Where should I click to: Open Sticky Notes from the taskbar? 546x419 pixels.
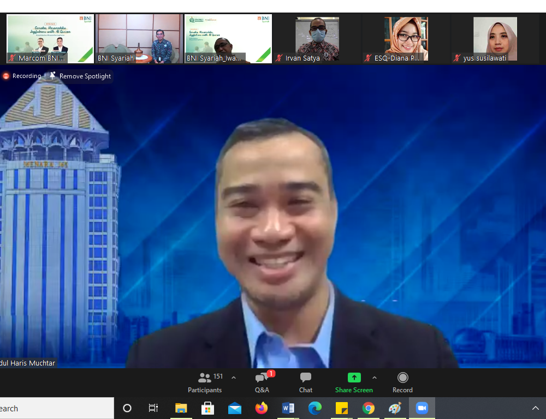tap(342, 408)
